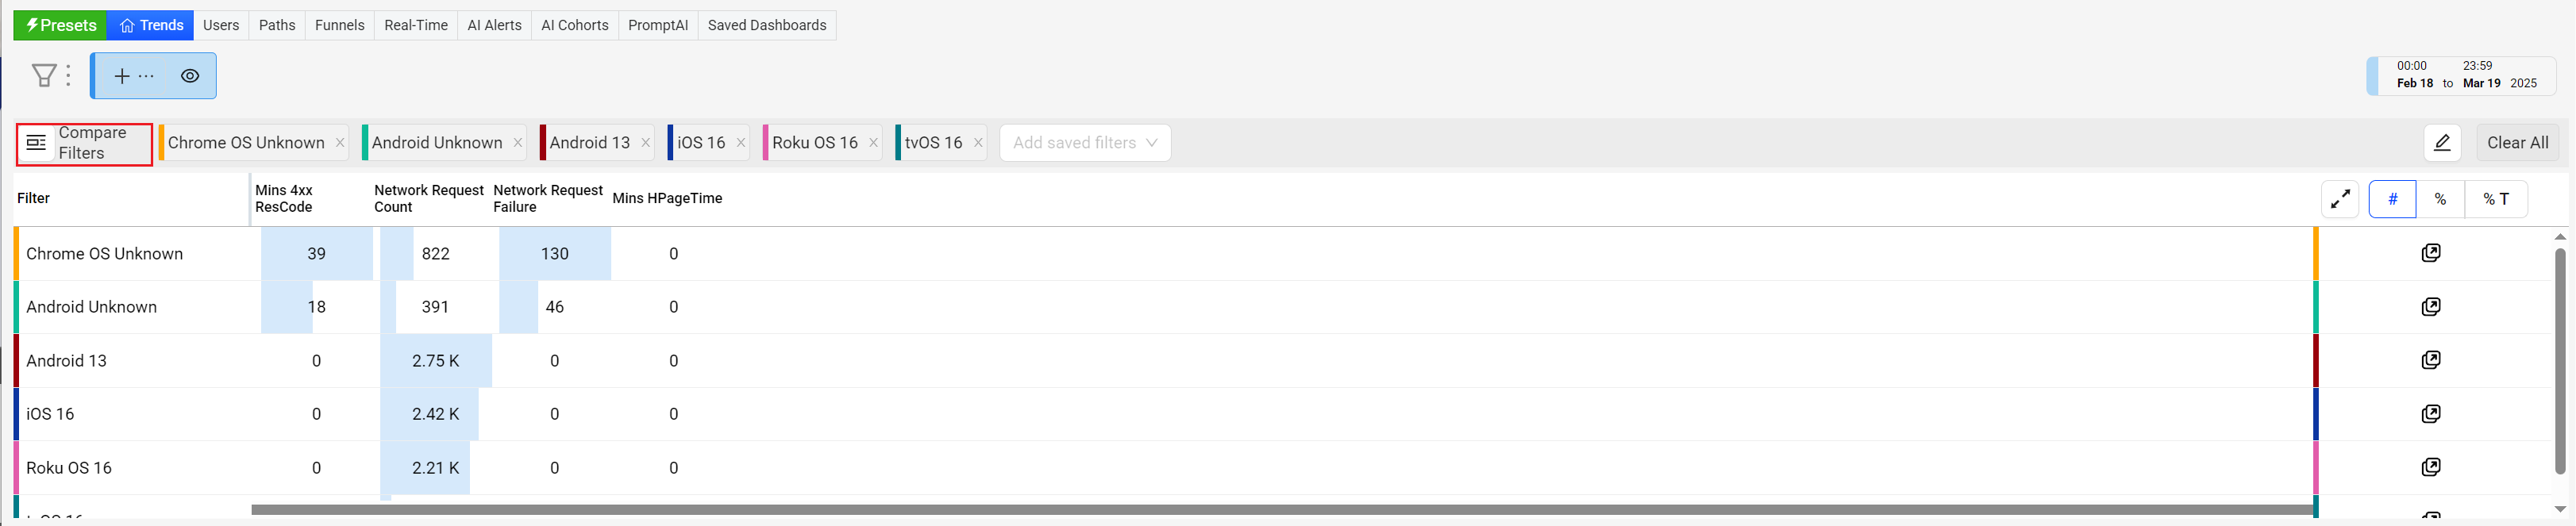
Task: Open the Add saved filters dropdown
Action: coord(1085,143)
